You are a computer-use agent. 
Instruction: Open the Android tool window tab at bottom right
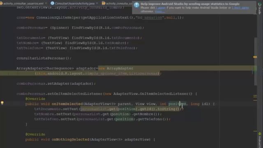click(x=260, y=140)
